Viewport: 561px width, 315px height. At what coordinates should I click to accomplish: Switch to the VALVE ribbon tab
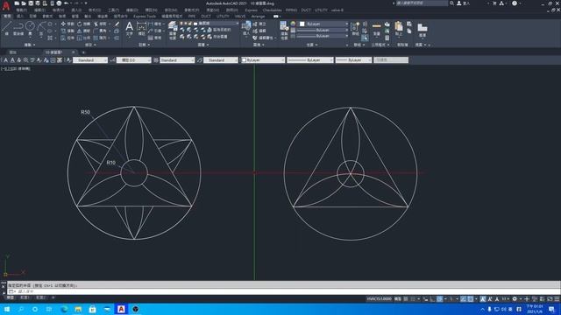(x=240, y=17)
